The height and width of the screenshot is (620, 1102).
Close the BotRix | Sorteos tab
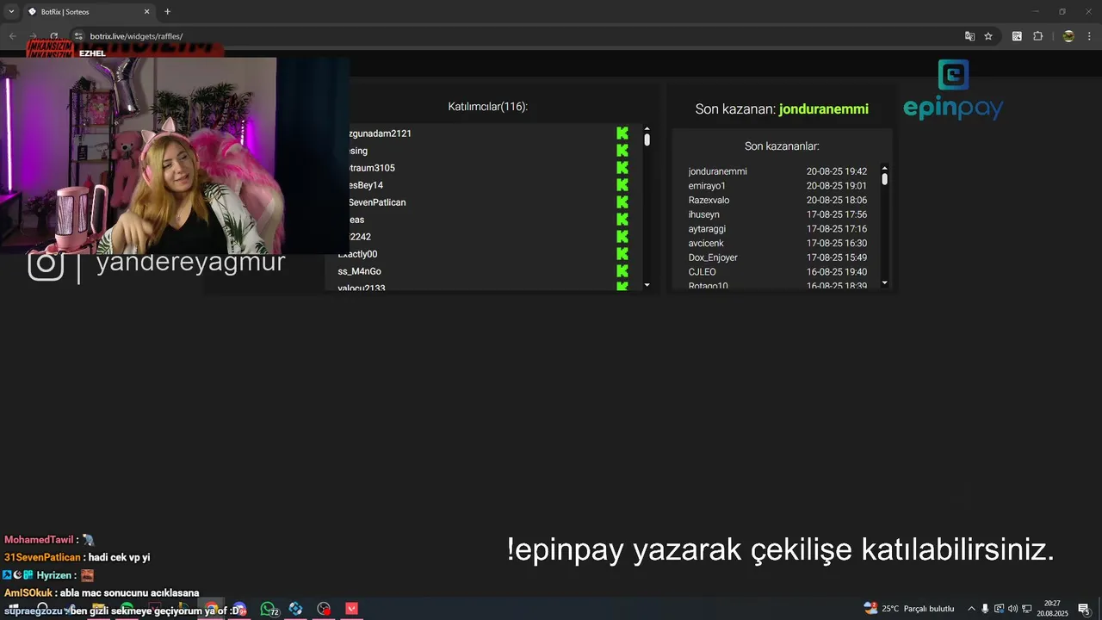[147, 12]
